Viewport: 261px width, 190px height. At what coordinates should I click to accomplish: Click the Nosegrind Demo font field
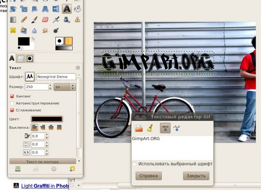click(56, 77)
